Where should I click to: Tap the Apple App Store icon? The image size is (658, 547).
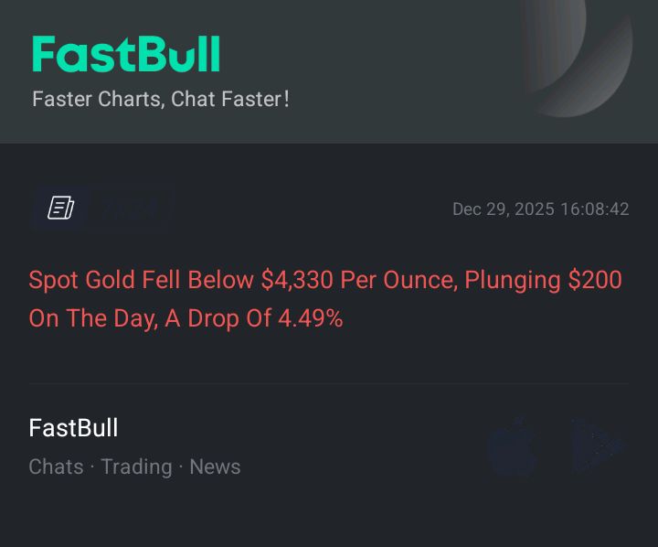click(x=512, y=446)
